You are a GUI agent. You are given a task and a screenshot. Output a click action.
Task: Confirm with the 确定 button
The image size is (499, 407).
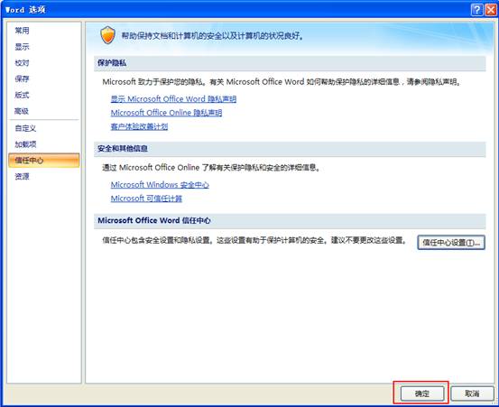pyautogui.click(x=422, y=393)
